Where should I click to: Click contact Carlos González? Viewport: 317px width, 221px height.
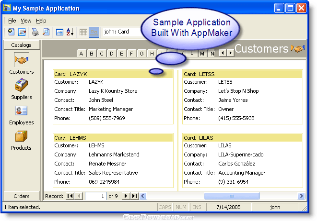click(x=236, y=164)
